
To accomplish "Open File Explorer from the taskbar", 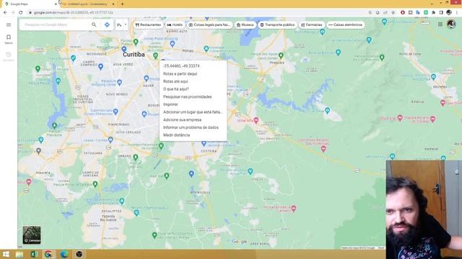I will click(19, 254).
